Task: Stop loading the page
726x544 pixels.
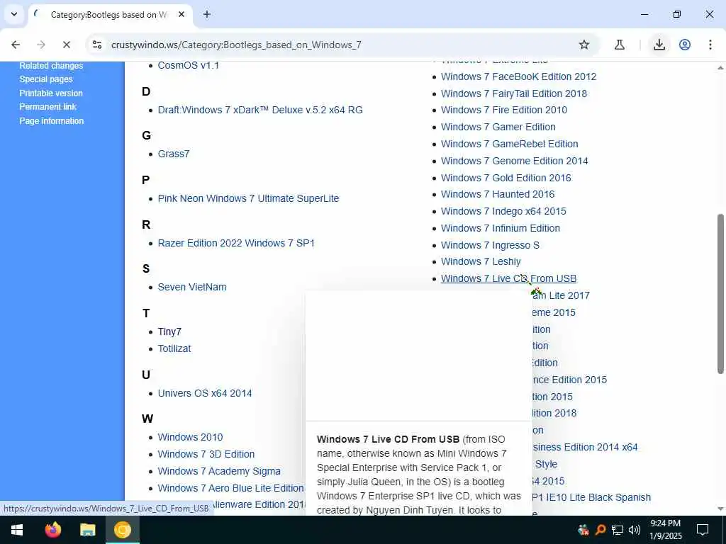Action: click(x=66, y=45)
